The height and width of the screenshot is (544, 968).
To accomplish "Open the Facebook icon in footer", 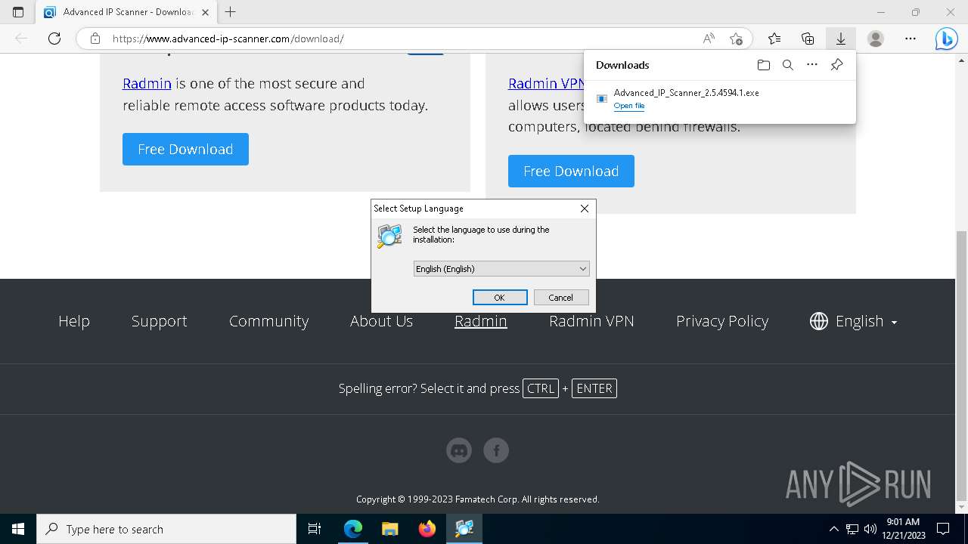I will coord(496,450).
